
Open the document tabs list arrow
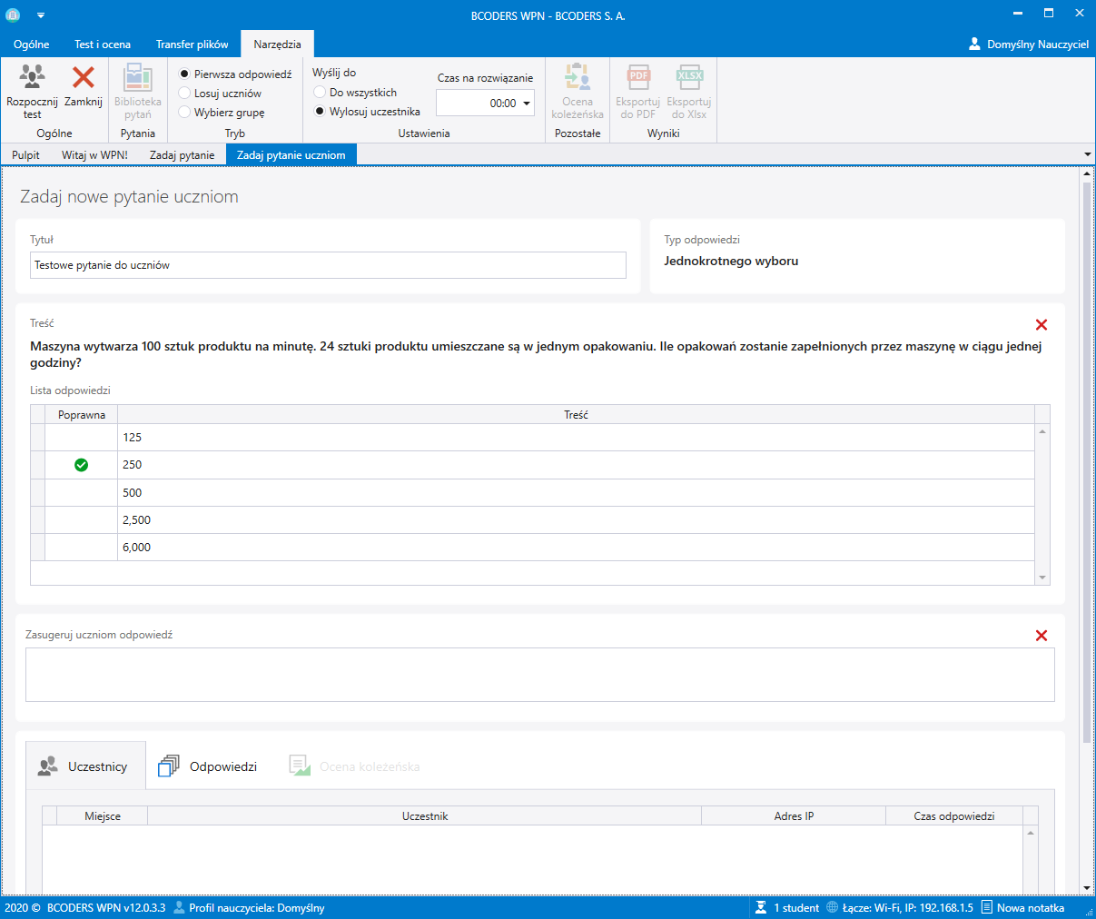pos(1088,154)
